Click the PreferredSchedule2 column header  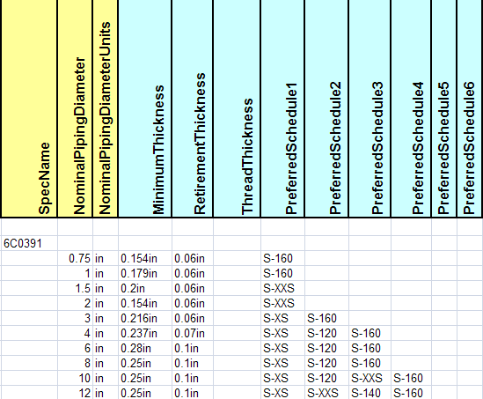click(x=326, y=108)
